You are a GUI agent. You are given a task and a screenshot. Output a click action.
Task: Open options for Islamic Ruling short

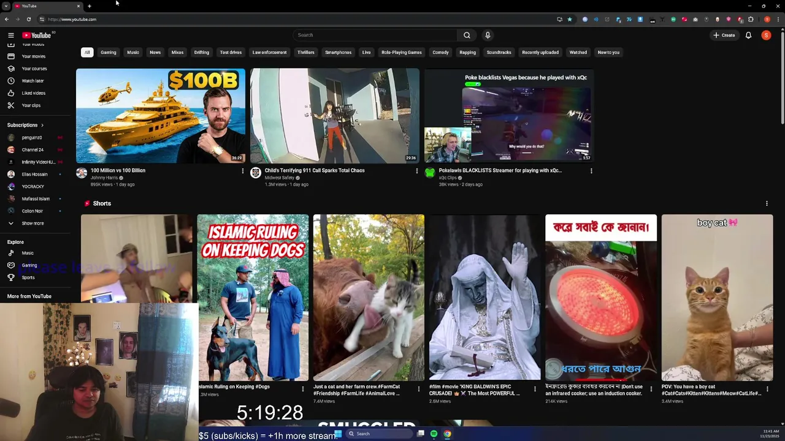pos(303,389)
